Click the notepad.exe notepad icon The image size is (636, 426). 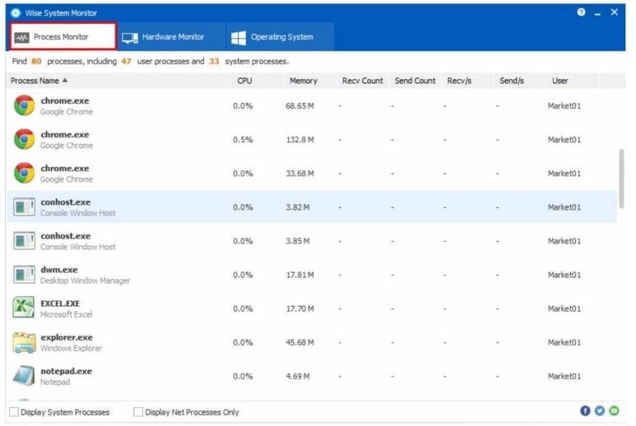coord(24,376)
